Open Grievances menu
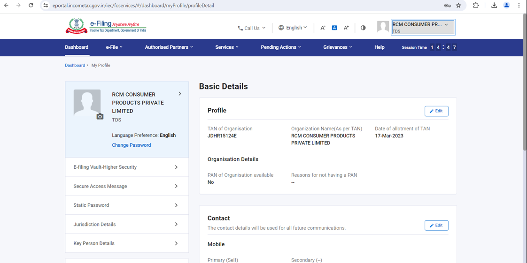527x263 pixels. coord(338,47)
